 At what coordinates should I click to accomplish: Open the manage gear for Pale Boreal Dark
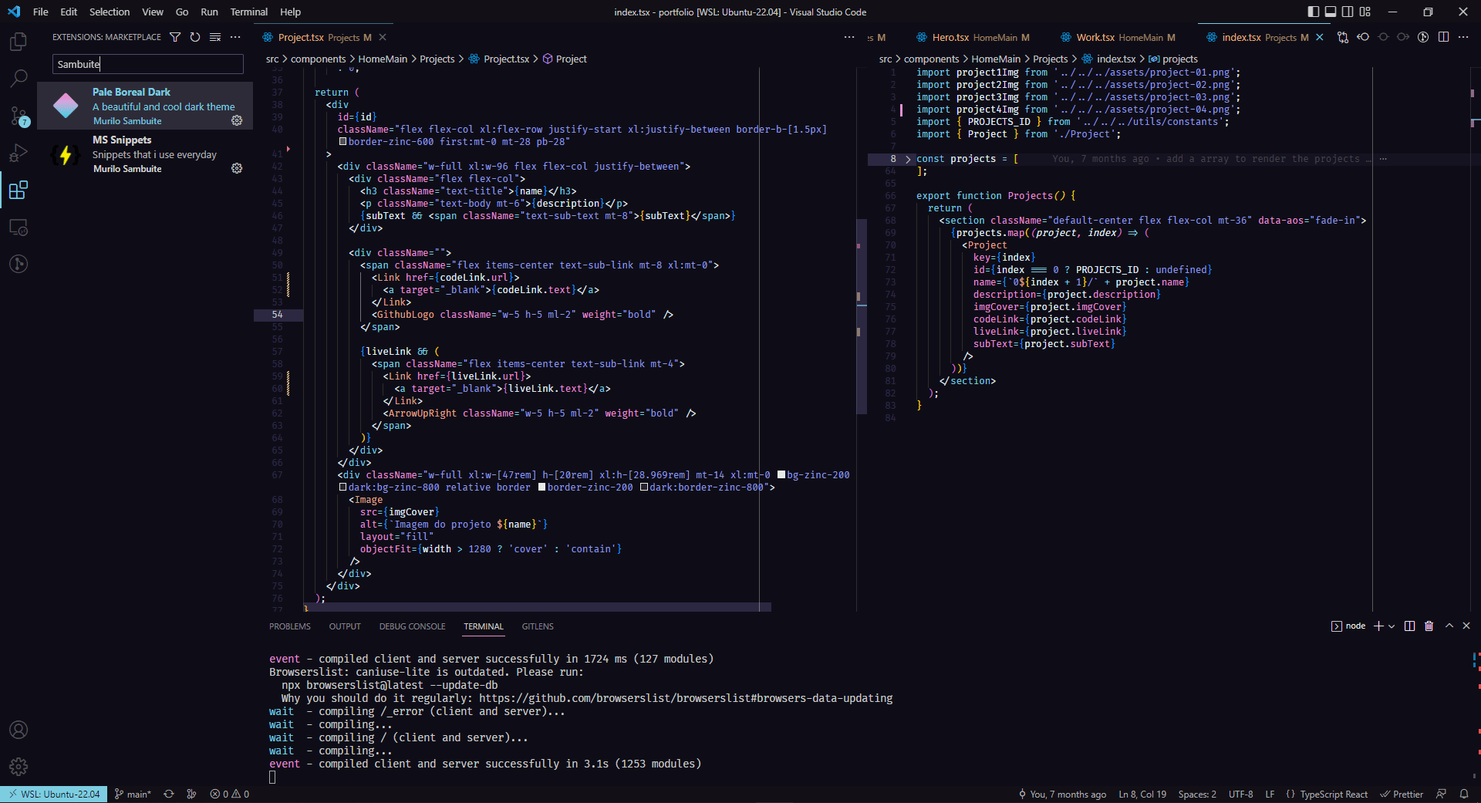point(237,121)
